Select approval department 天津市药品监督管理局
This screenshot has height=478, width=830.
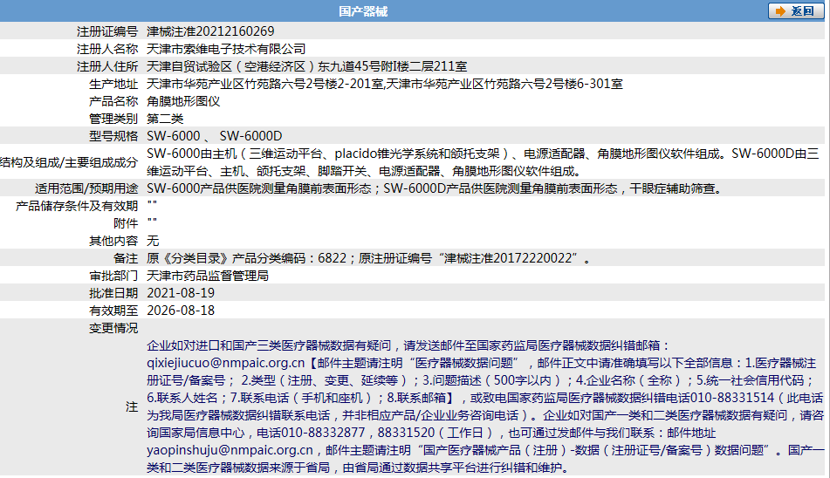pos(208,276)
